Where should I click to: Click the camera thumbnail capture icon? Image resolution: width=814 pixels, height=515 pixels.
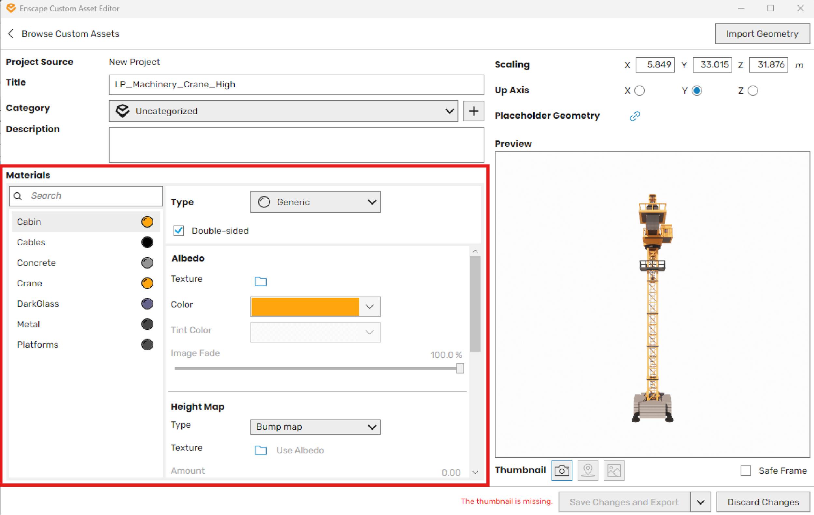tap(561, 470)
